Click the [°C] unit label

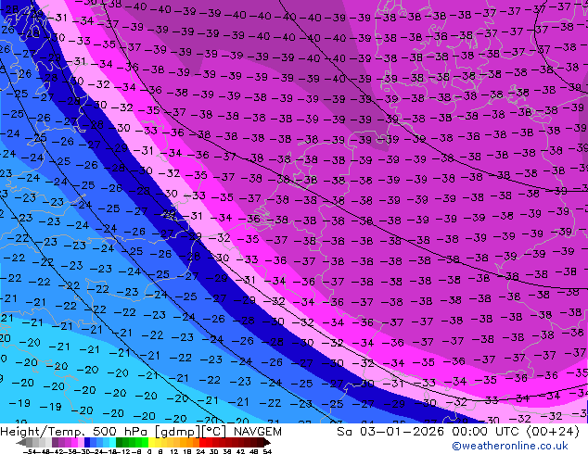pyautogui.click(x=215, y=432)
